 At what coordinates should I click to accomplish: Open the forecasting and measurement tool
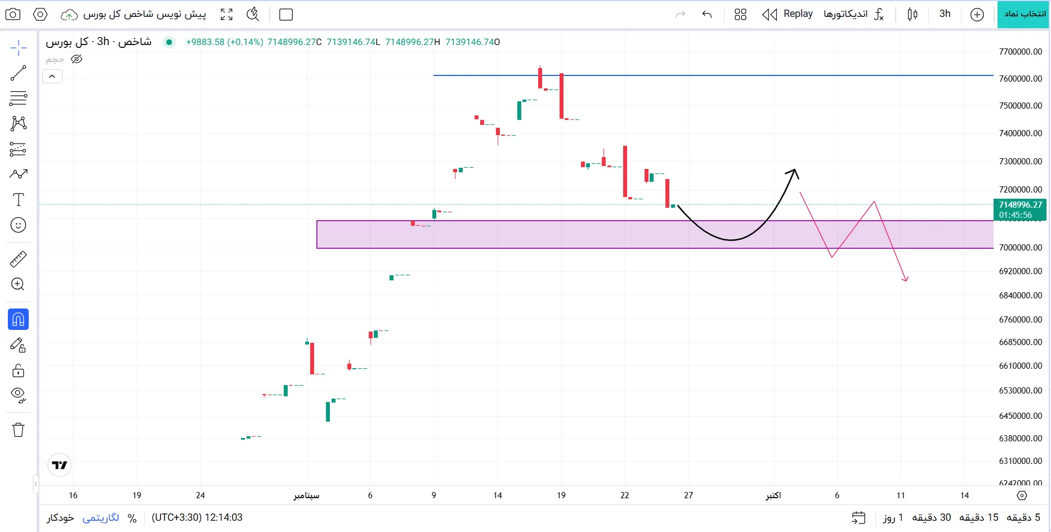[x=19, y=149]
